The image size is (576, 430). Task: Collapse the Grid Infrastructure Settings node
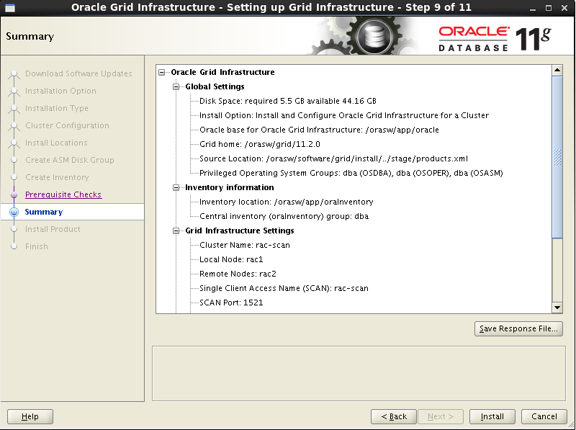(x=176, y=230)
